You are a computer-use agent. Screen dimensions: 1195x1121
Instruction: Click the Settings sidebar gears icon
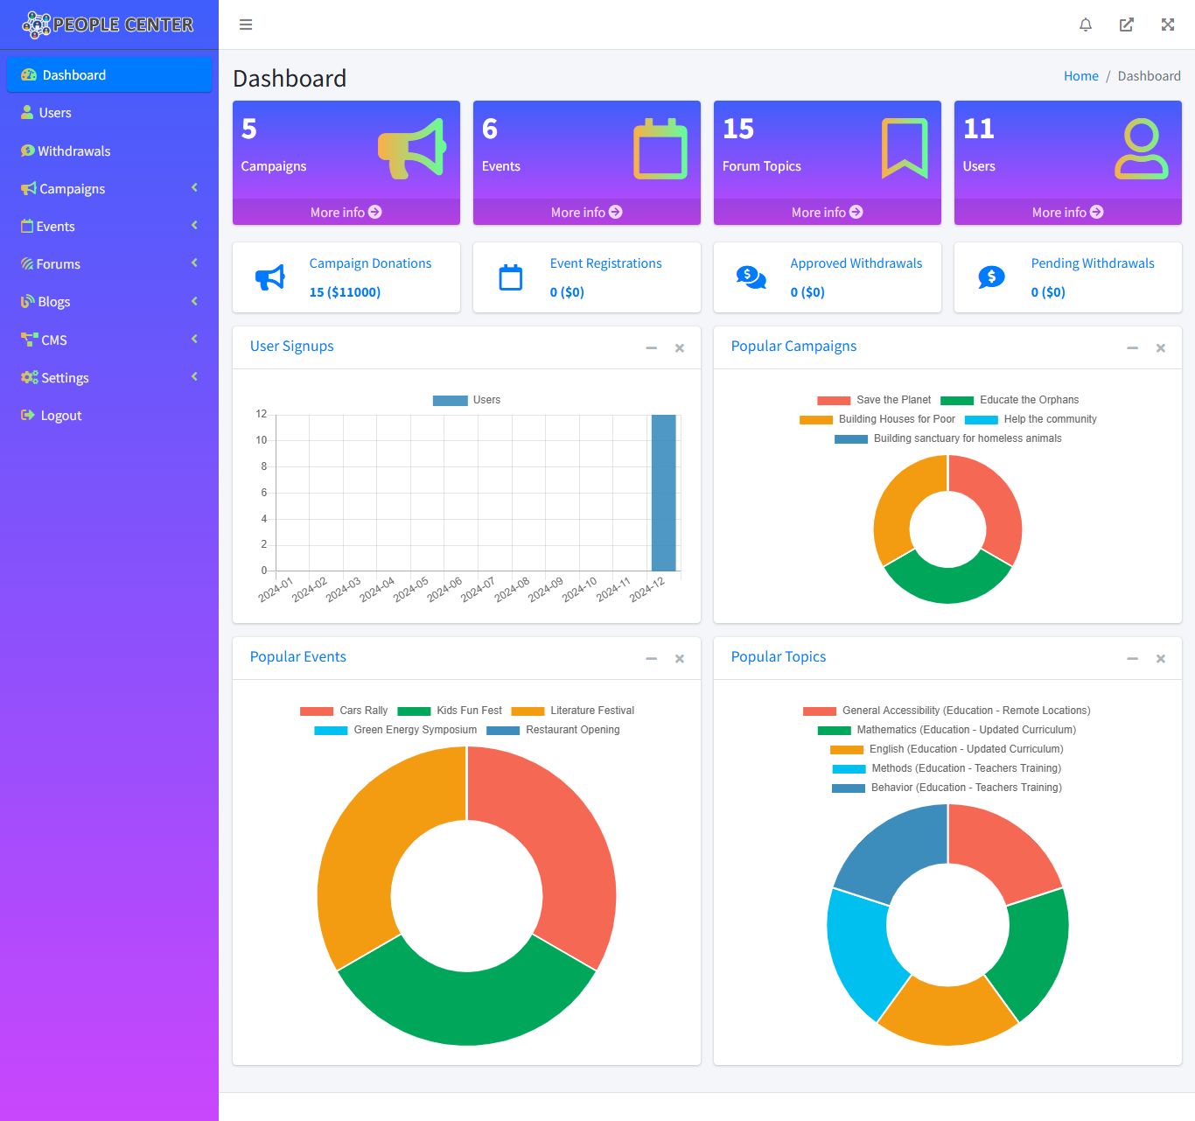(x=30, y=378)
